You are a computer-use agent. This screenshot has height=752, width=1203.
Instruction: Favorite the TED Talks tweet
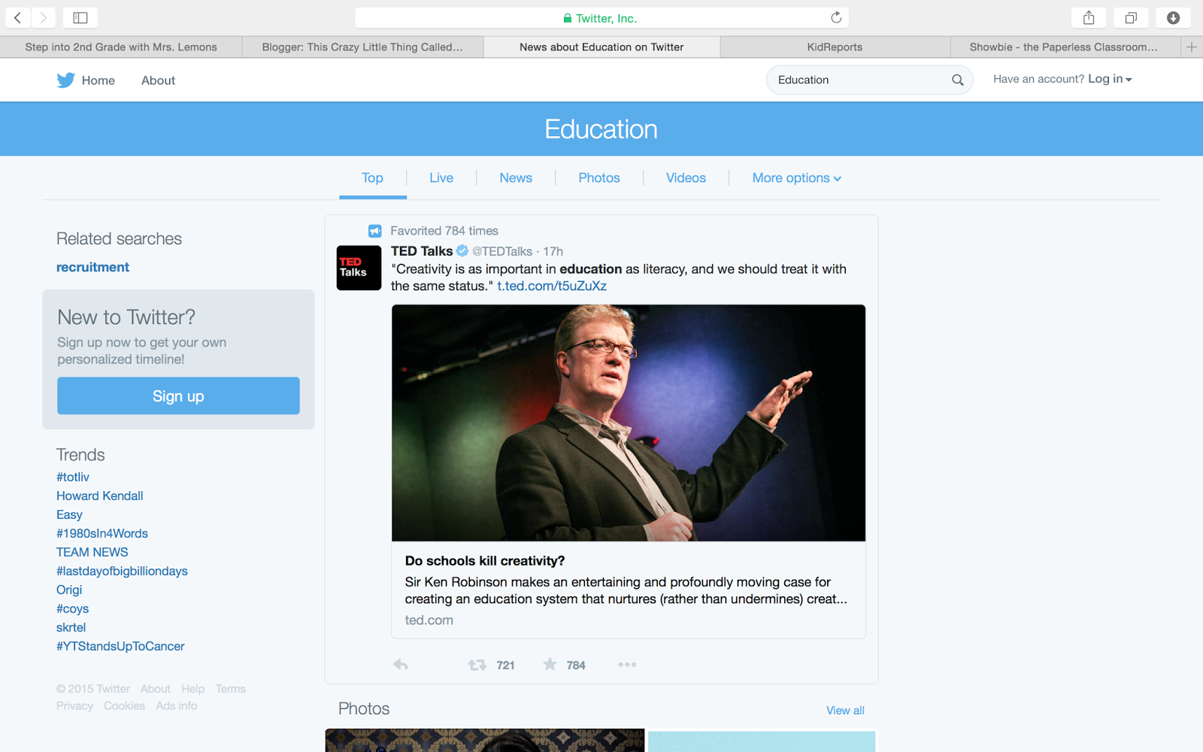(x=550, y=664)
